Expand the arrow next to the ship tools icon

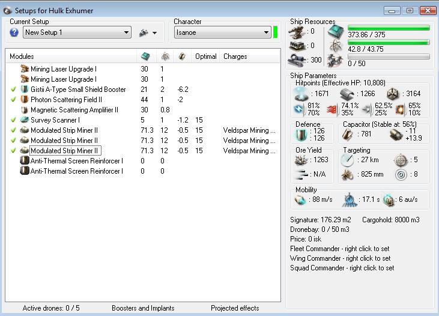[155, 33]
